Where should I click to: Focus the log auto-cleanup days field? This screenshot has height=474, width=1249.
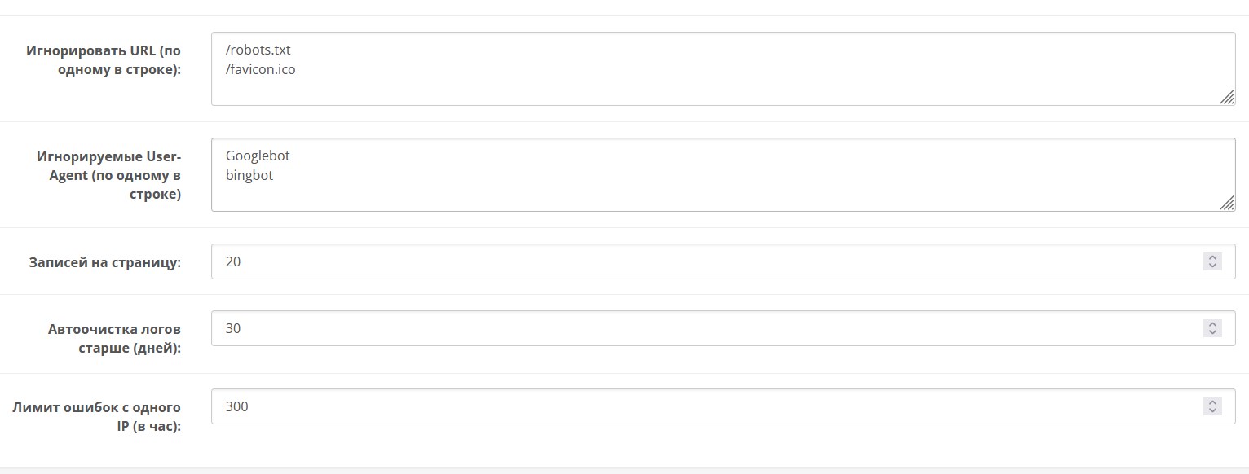701,328
